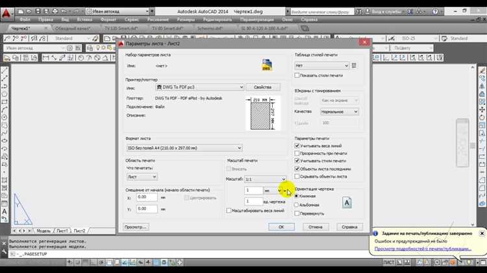Screen dimensions: 487x273
Task: Open paper size dropdown ISO без полей A4
Action: coord(184,148)
